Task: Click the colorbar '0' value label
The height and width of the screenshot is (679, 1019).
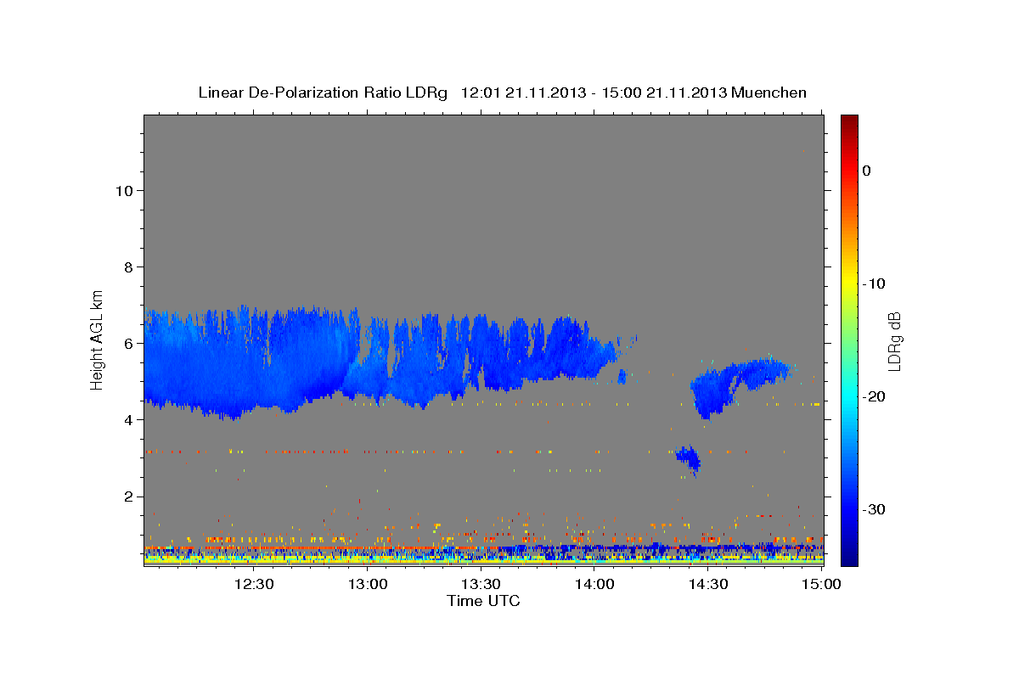Action: [x=866, y=171]
